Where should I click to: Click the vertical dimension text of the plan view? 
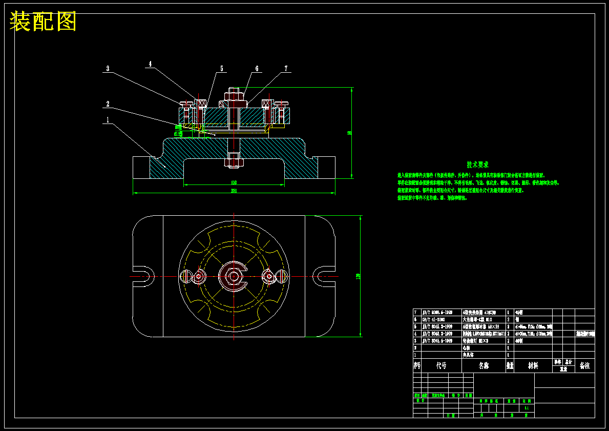point(358,276)
